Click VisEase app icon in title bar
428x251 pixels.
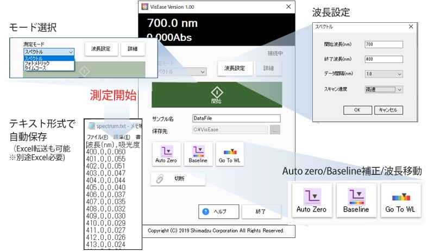(144, 7)
